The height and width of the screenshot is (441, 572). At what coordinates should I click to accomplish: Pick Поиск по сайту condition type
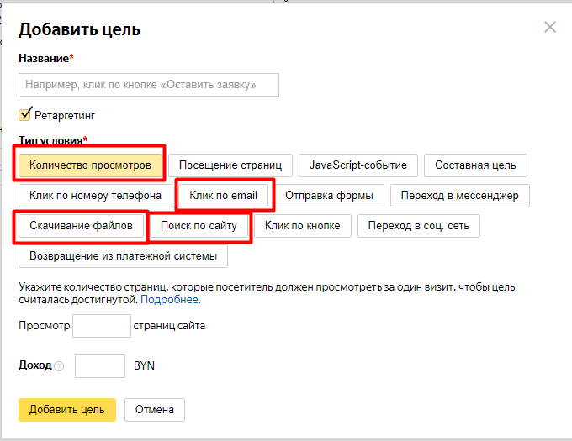[199, 226]
